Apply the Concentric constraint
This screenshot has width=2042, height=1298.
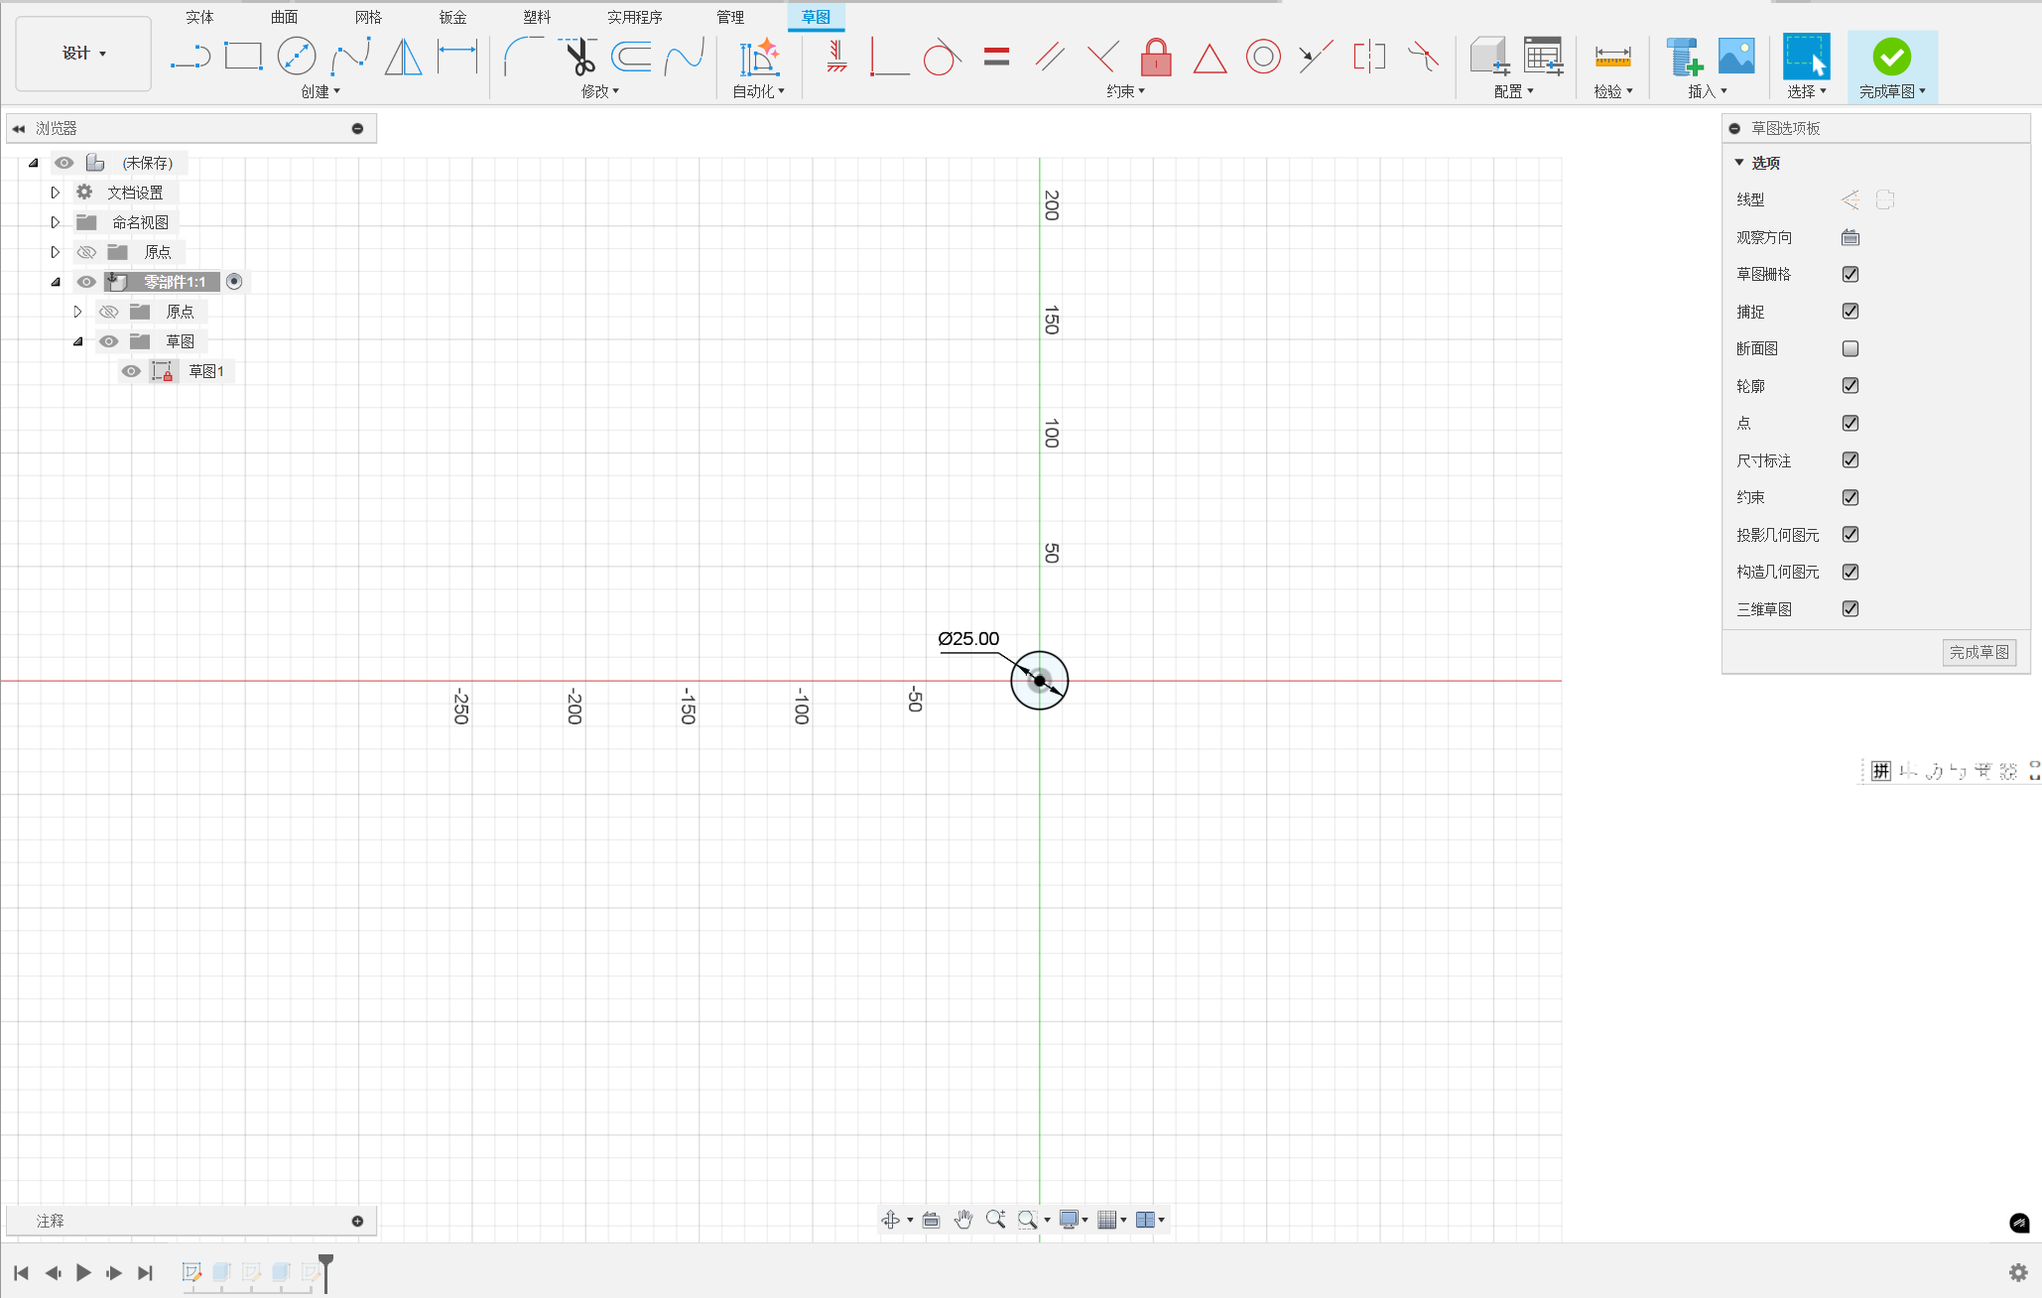click(x=1263, y=57)
